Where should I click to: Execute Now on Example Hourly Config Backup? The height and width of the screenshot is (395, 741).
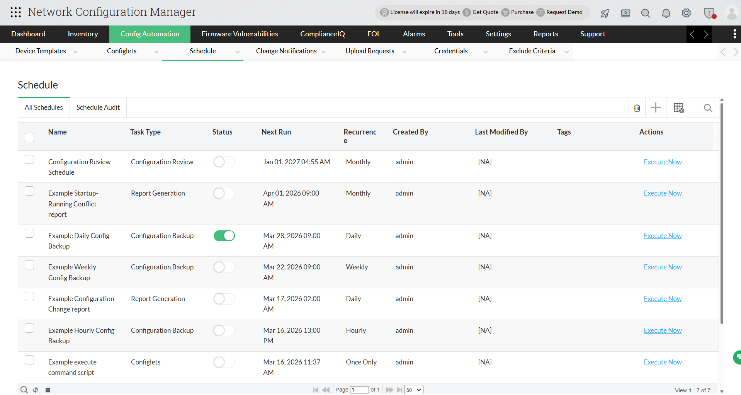click(x=662, y=330)
